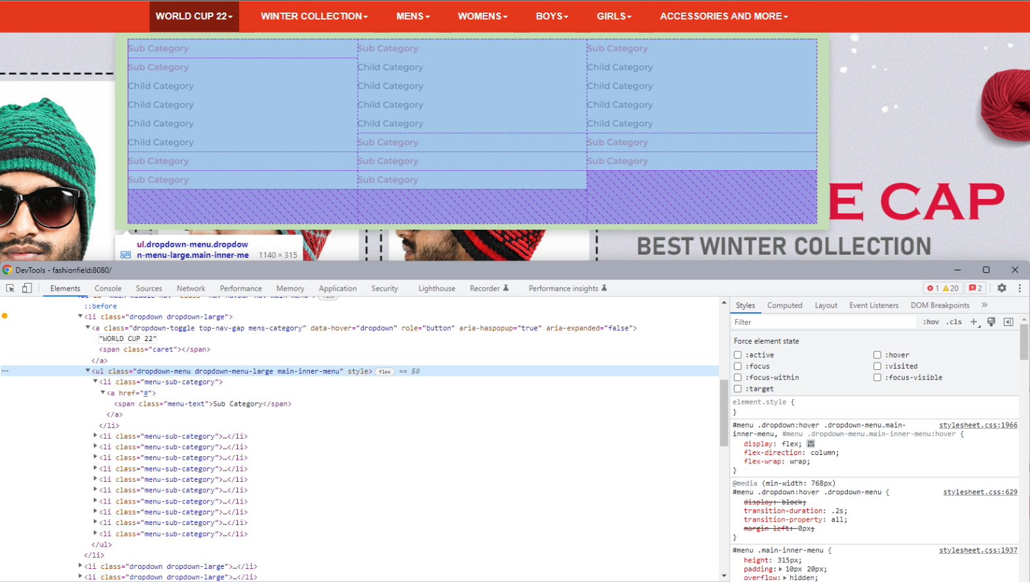Click the yellow warnings count badge
The height and width of the screenshot is (582, 1030).
coord(951,288)
